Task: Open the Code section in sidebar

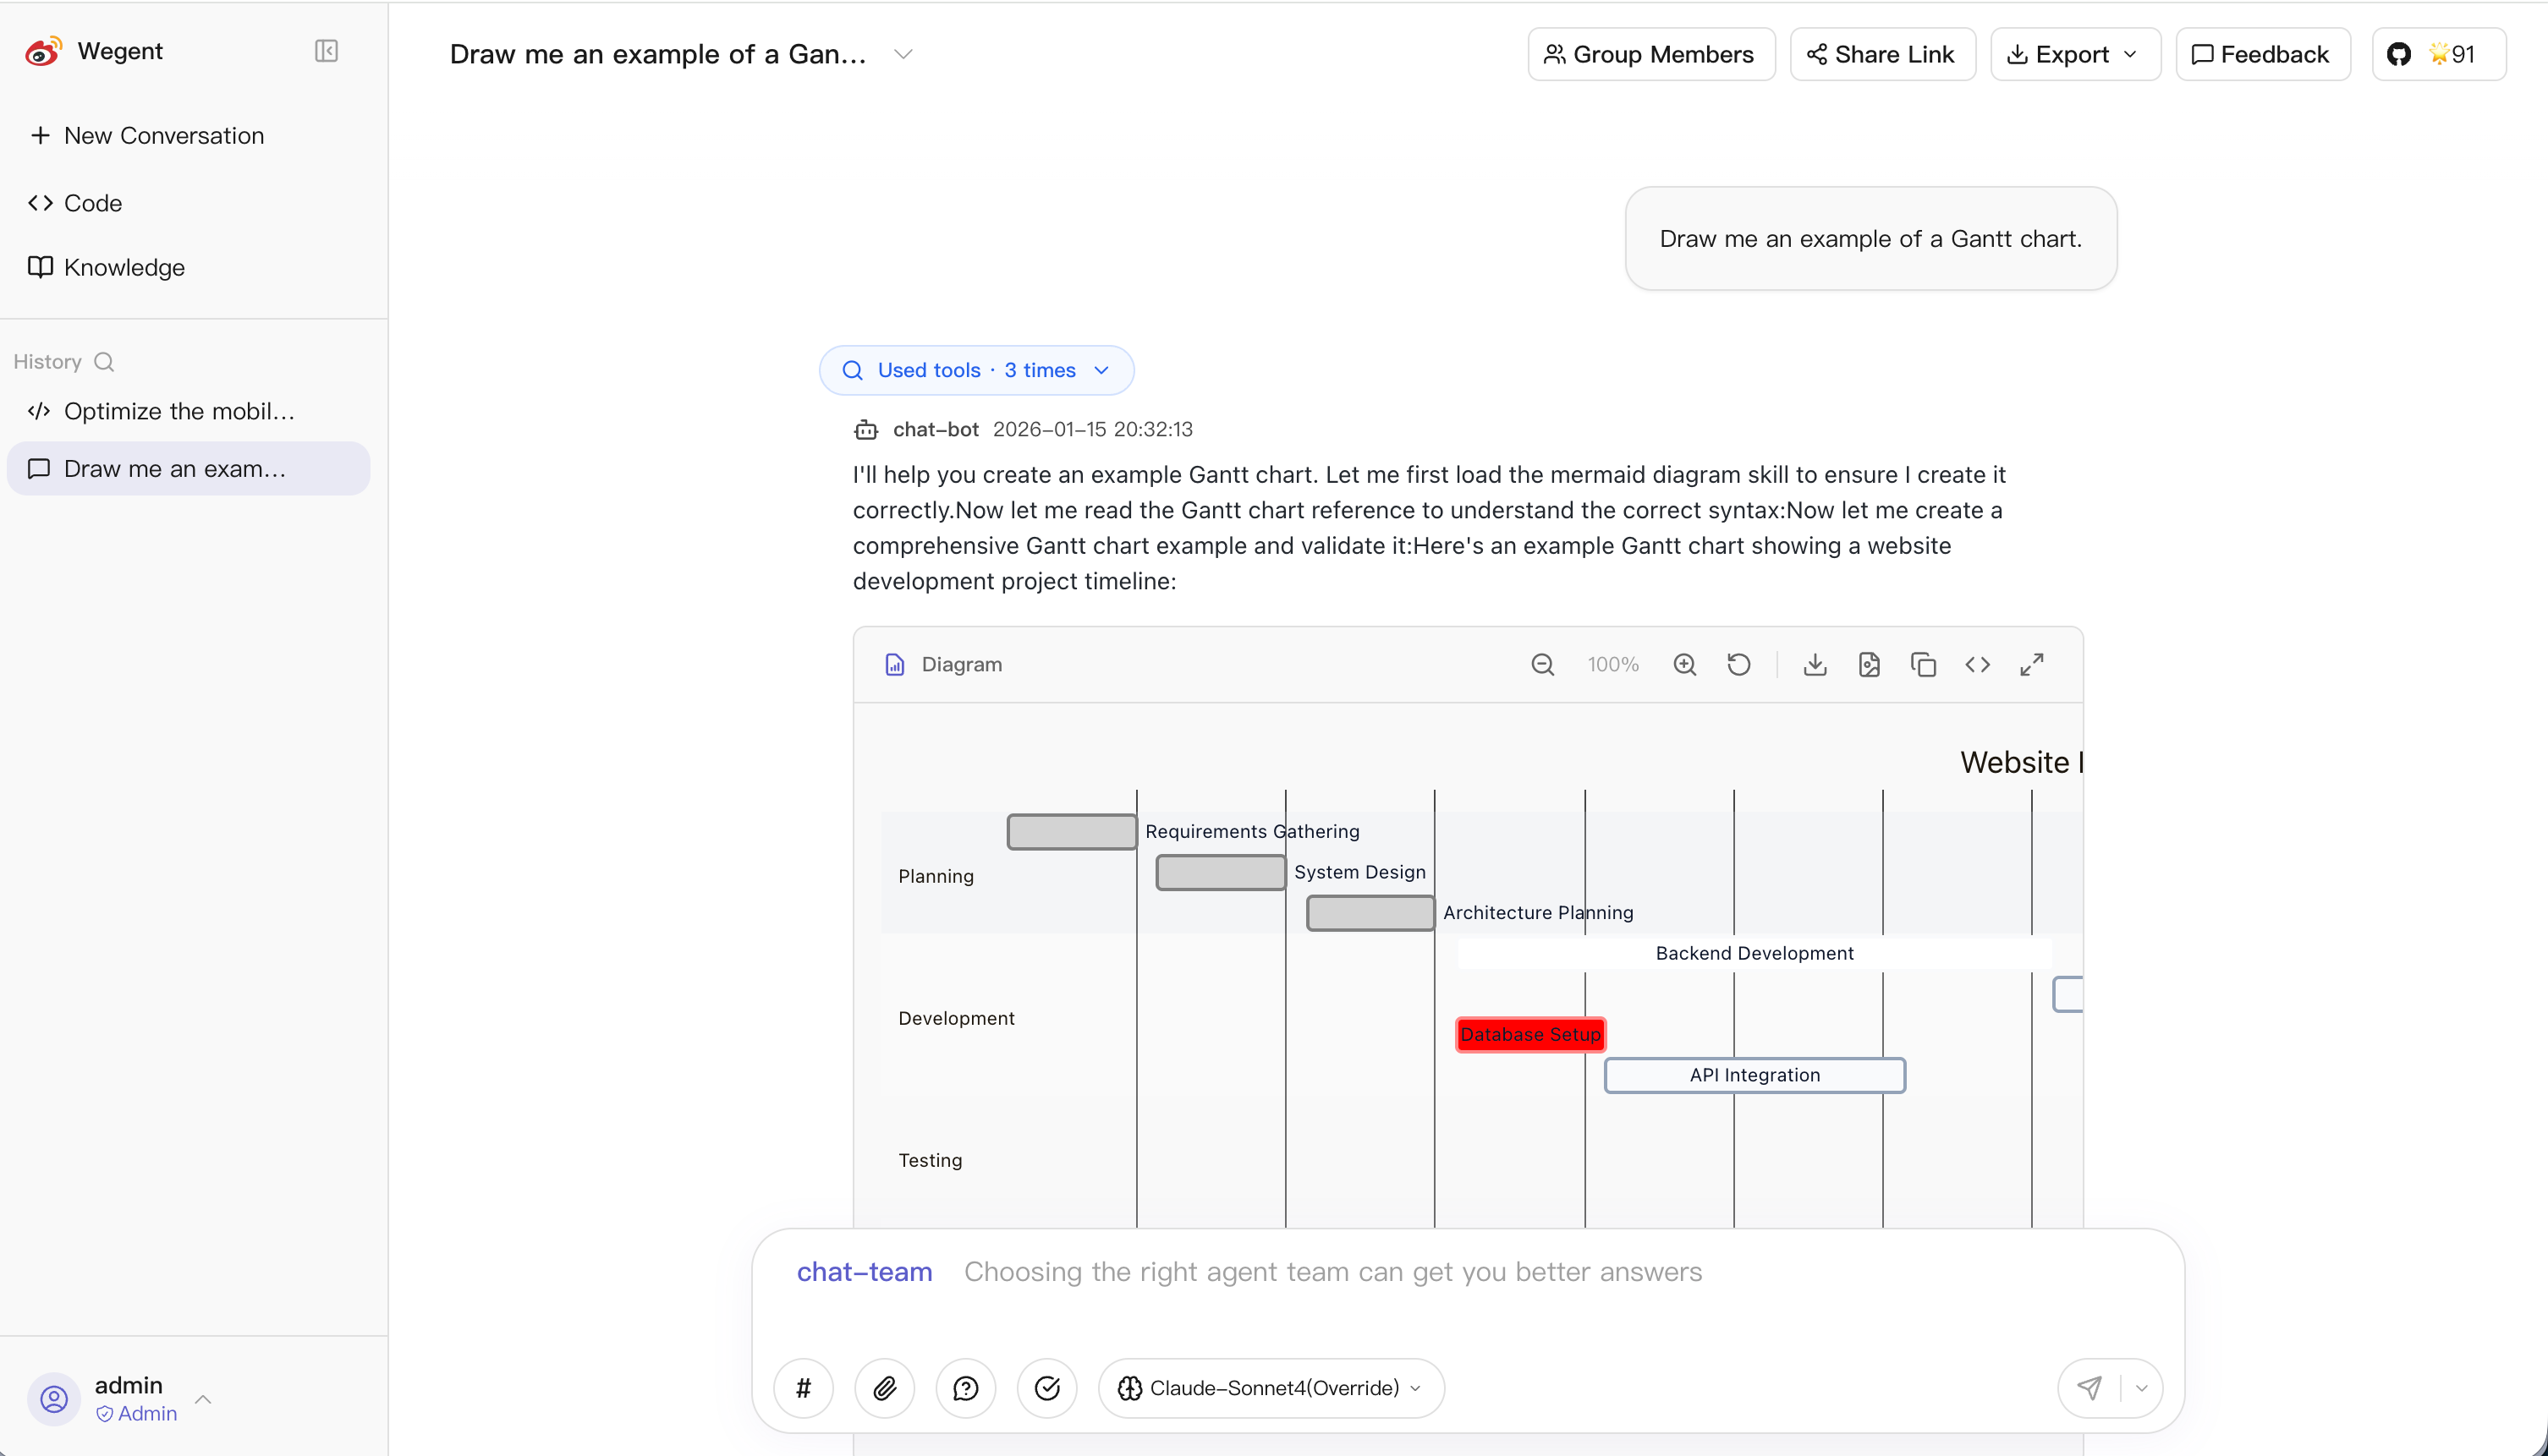Action: (x=92, y=203)
